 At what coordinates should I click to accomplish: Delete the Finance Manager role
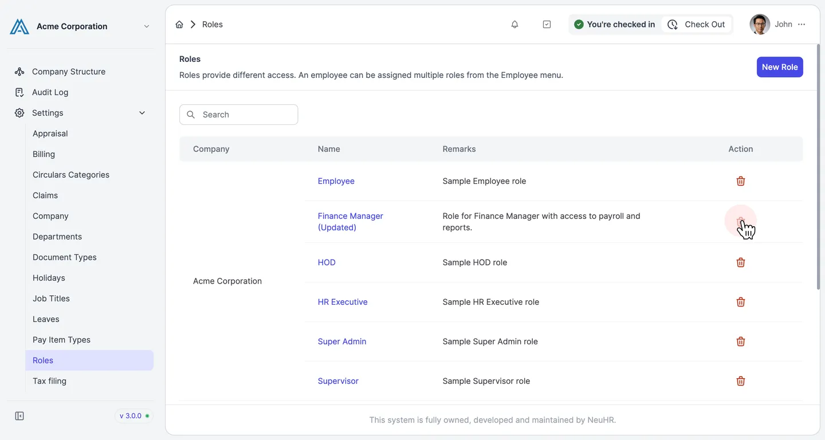click(741, 222)
